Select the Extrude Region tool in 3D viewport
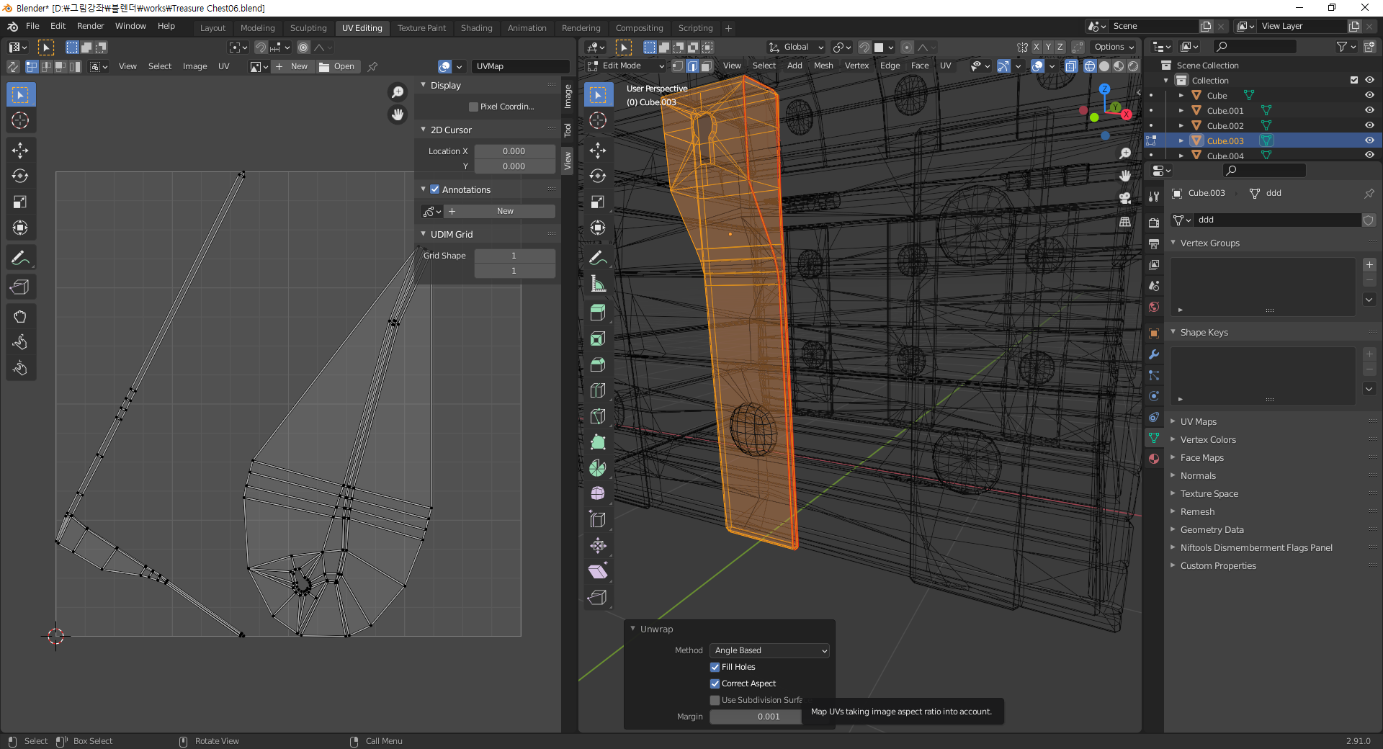1383x749 pixels. (x=598, y=313)
